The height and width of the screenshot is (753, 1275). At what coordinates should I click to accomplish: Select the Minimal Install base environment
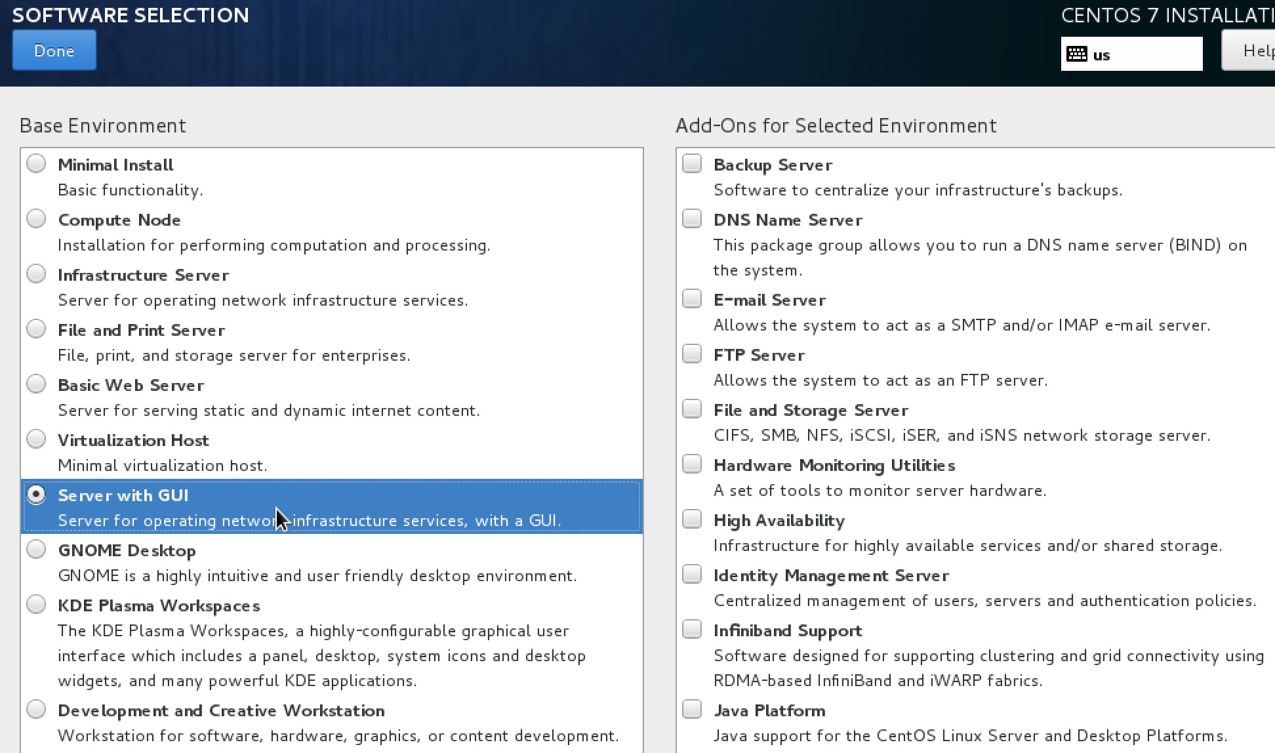coord(36,163)
